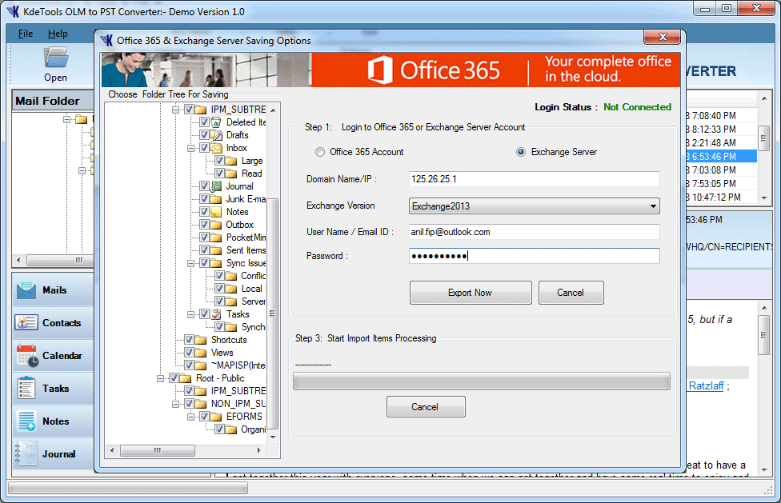Image resolution: width=781 pixels, height=503 pixels.
Task: Uncheck the Root - Public checkbox
Action: pos(174,378)
